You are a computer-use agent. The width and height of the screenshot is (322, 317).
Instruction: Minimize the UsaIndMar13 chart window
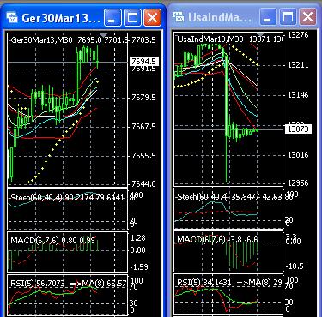268,17
